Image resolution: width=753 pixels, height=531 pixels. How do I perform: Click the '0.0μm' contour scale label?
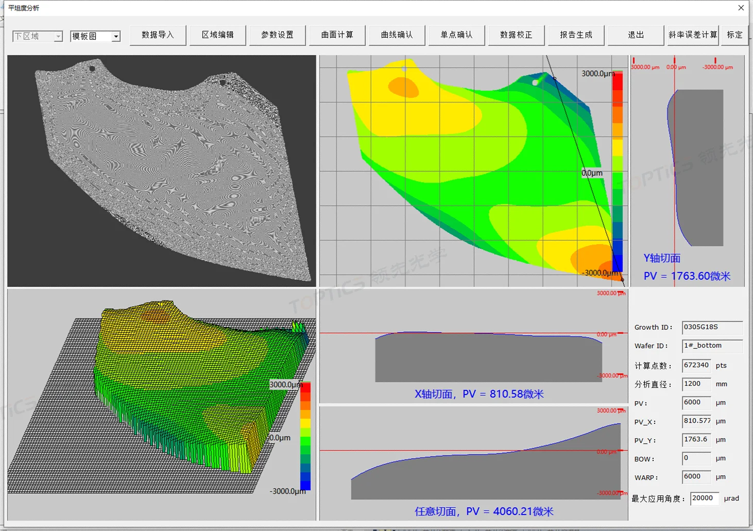tap(592, 173)
